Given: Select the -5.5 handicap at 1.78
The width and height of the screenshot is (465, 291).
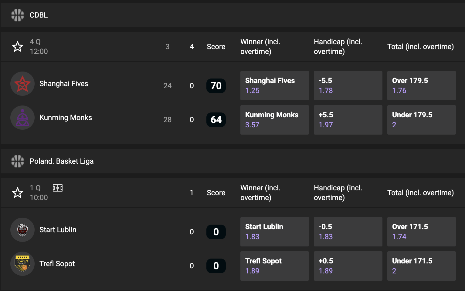Looking at the screenshot, I should (x=348, y=86).
